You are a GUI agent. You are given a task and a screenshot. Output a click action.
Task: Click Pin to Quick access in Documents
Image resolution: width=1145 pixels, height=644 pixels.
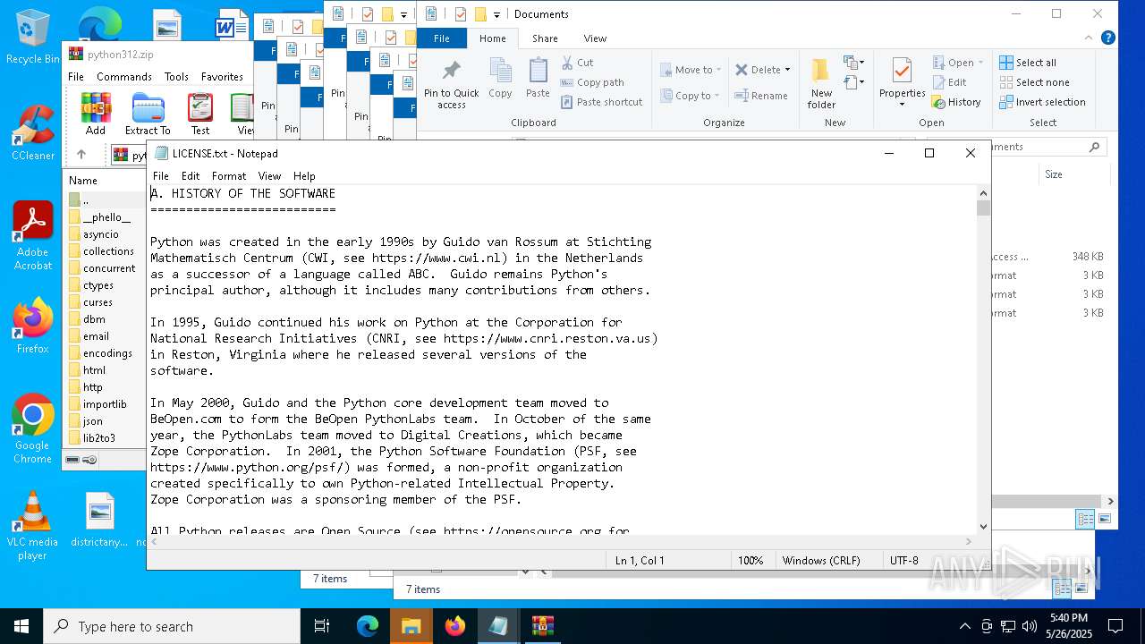452,85
